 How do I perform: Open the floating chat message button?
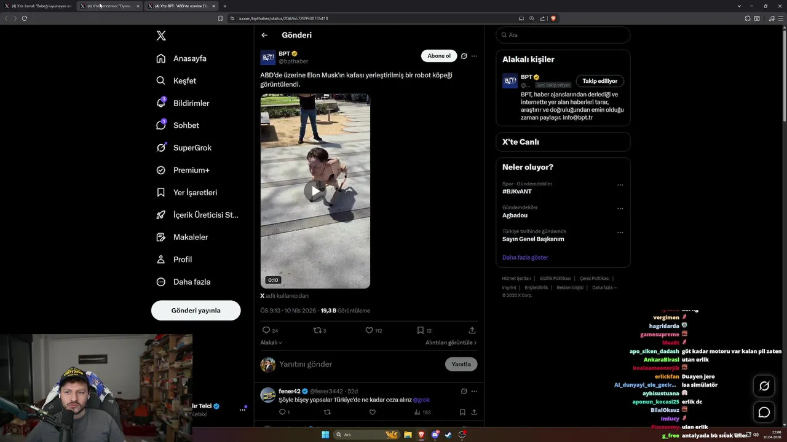764,413
